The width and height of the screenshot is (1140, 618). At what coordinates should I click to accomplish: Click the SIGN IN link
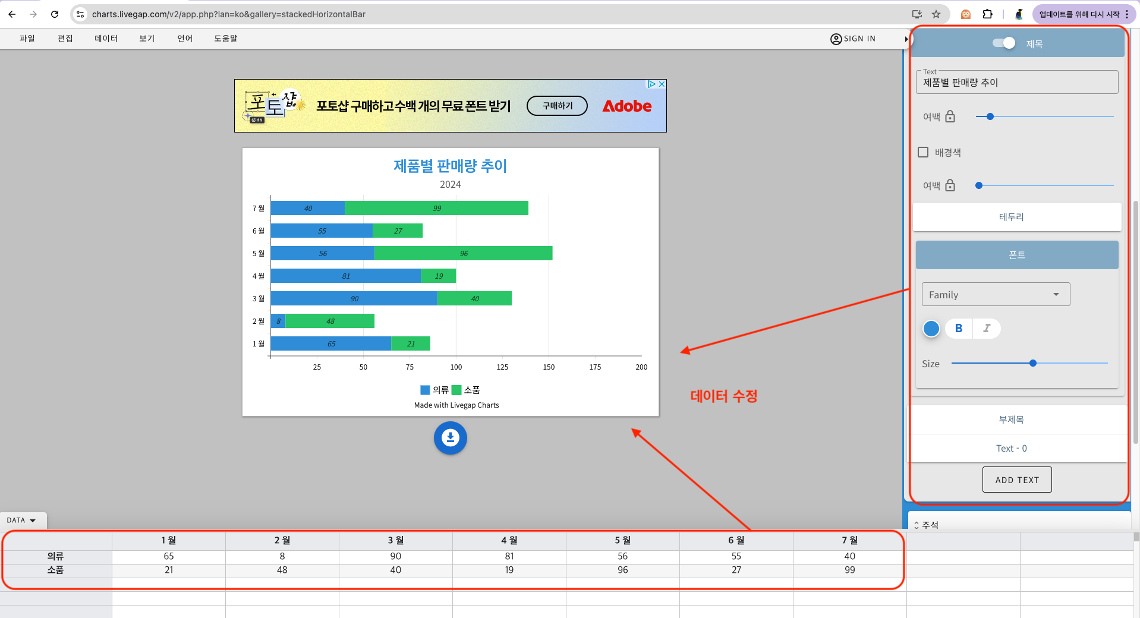853,39
